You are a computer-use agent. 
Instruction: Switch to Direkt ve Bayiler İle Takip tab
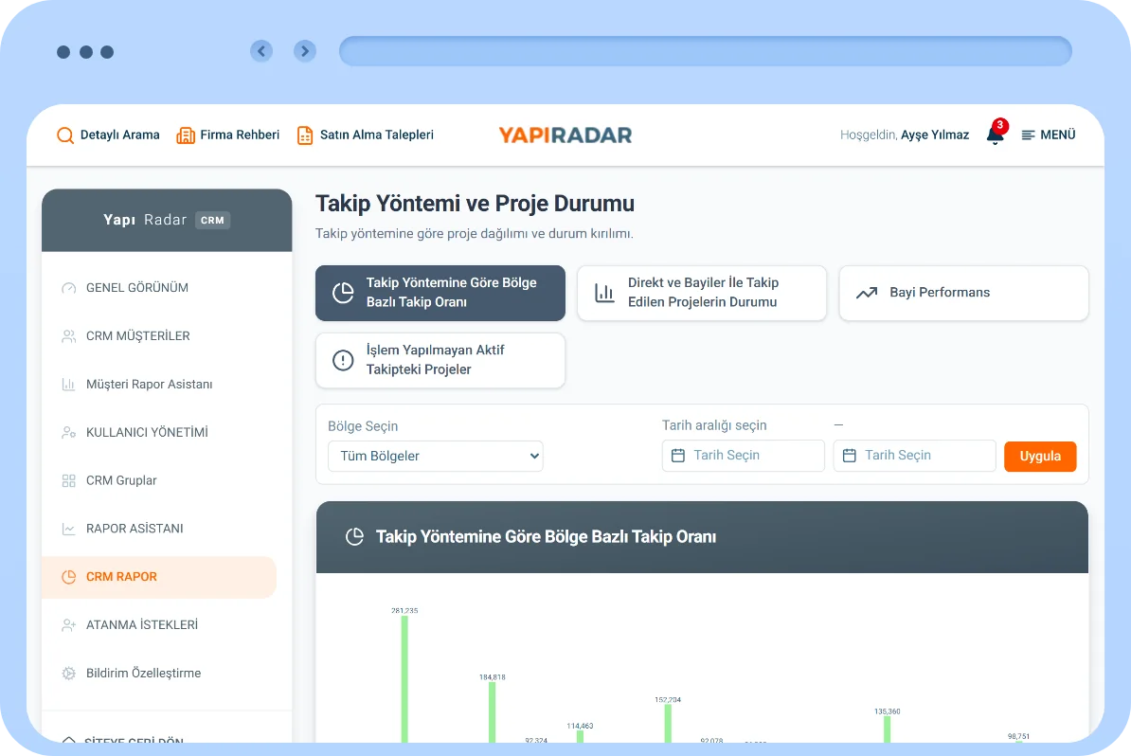click(x=701, y=293)
